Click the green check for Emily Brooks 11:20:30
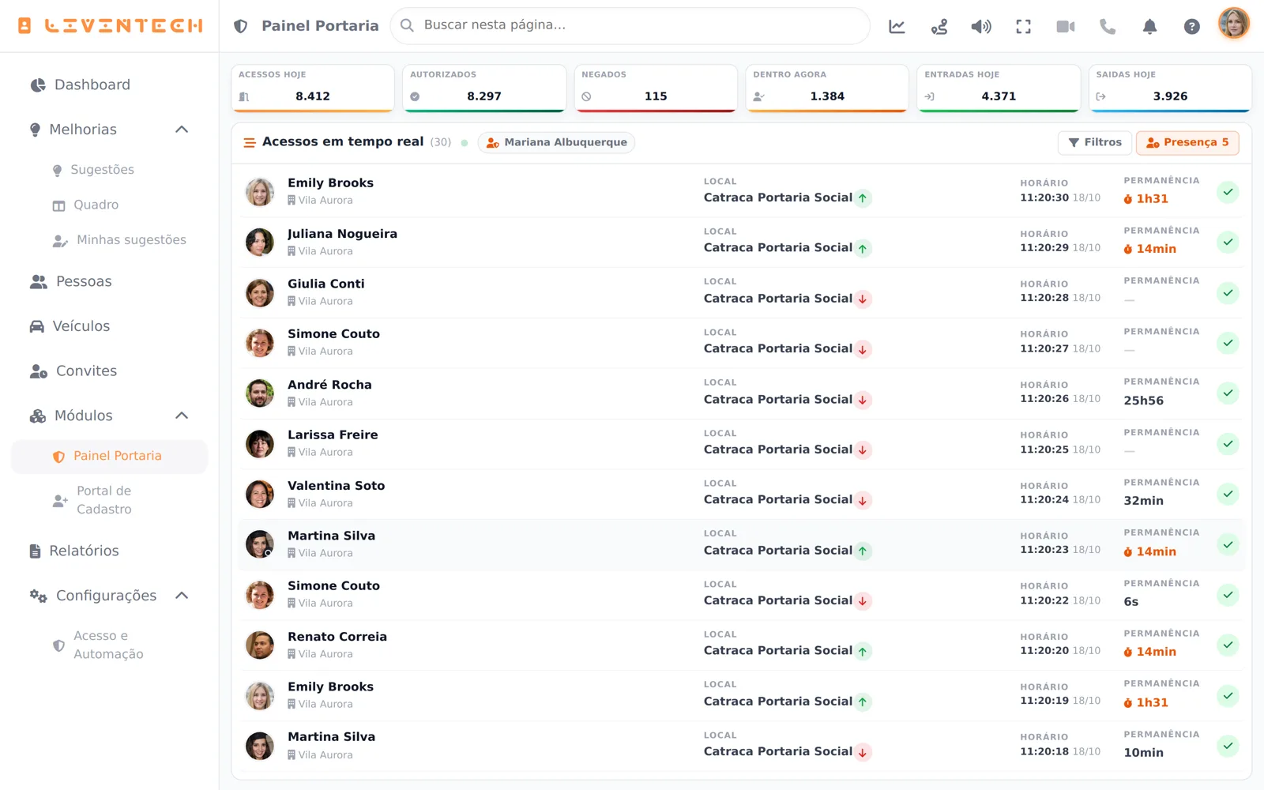Screen dimensions: 1264x790 (1228, 192)
